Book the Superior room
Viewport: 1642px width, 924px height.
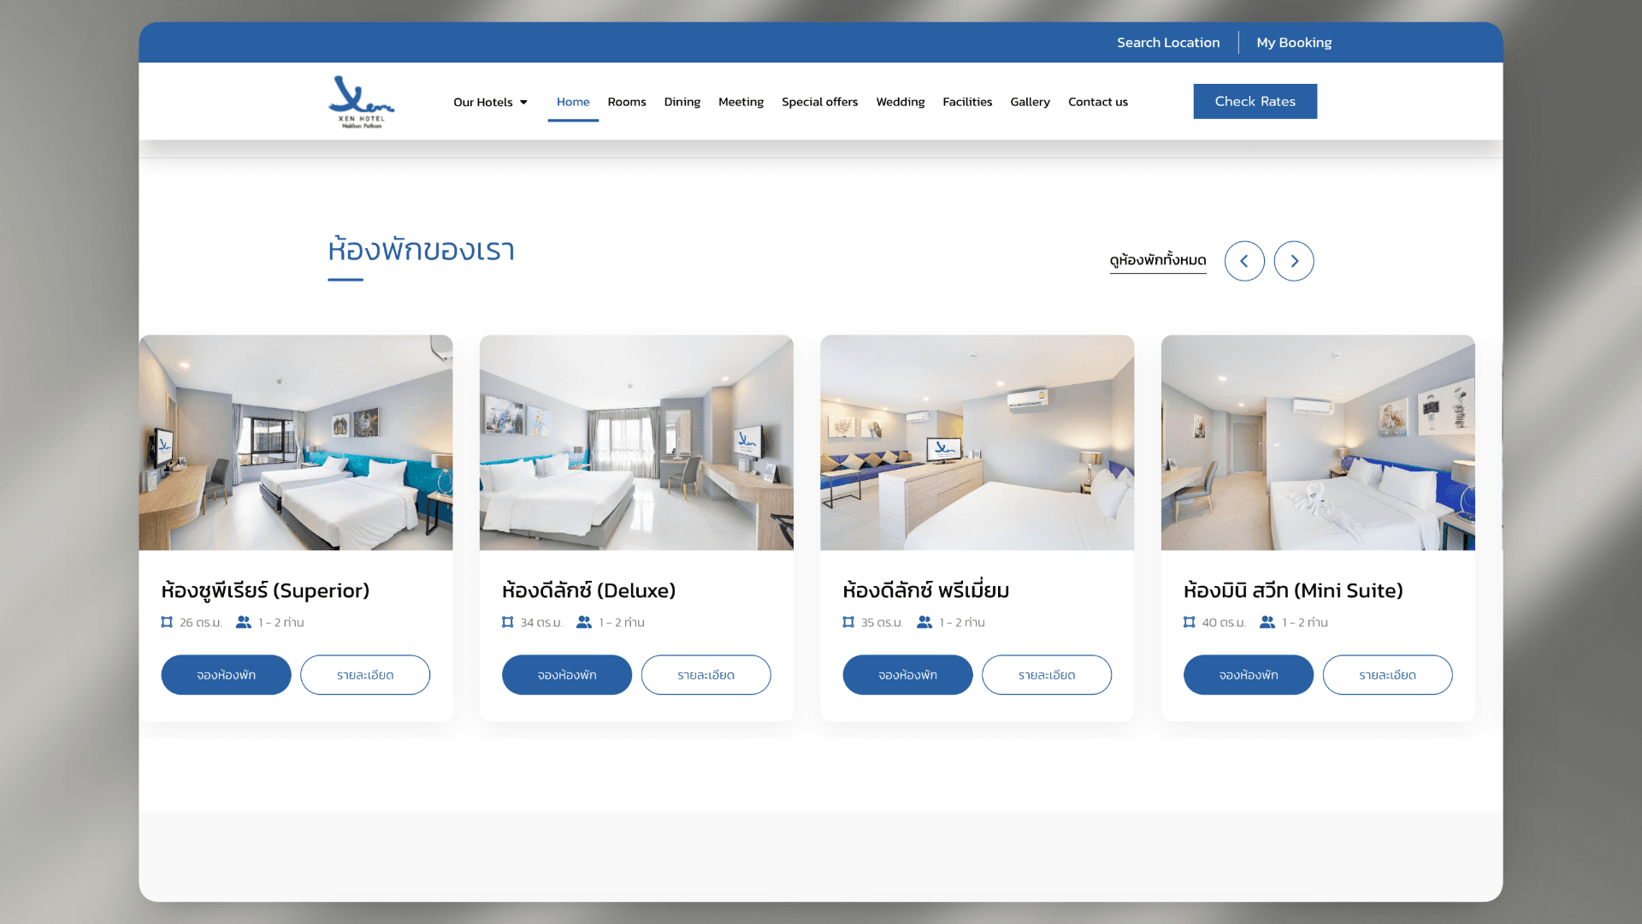[x=226, y=675]
